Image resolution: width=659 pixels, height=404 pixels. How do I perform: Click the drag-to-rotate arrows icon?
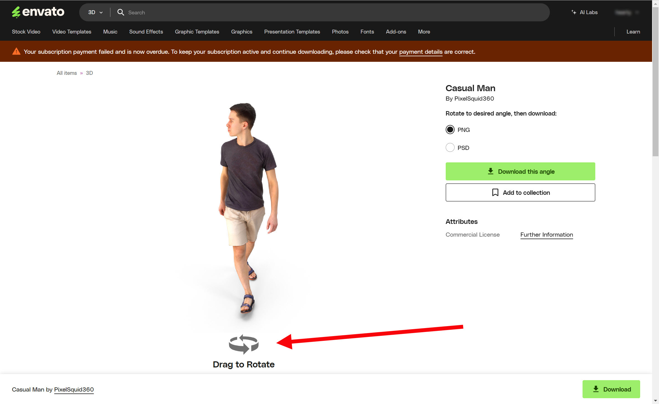[243, 344]
